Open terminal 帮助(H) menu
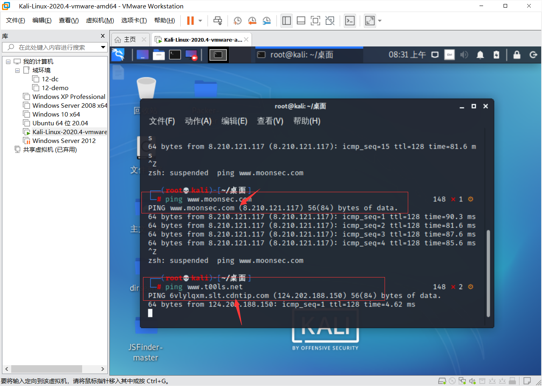 [307, 121]
